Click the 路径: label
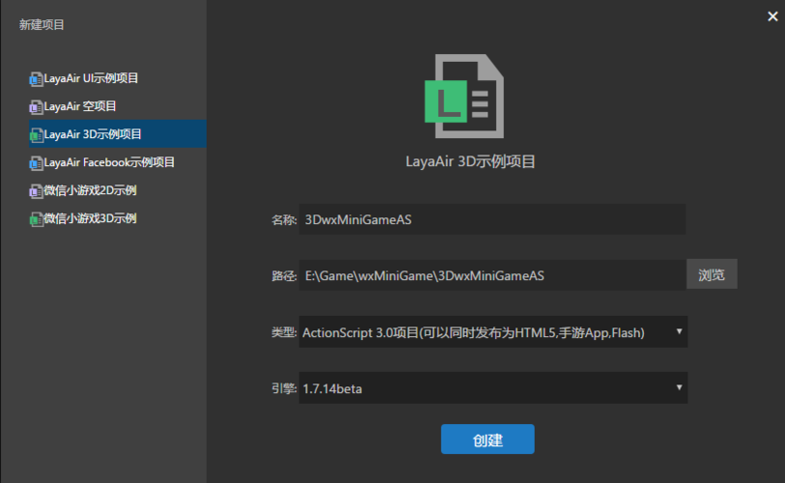Image resolution: width=785 pixels, height=483 pixels. pos(284,276)
